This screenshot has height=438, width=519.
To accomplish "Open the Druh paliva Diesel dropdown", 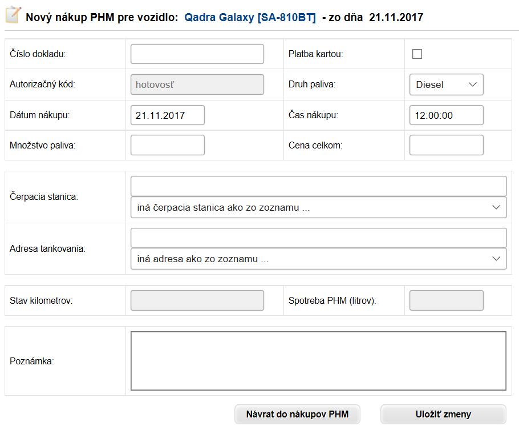I will point(446,85).
